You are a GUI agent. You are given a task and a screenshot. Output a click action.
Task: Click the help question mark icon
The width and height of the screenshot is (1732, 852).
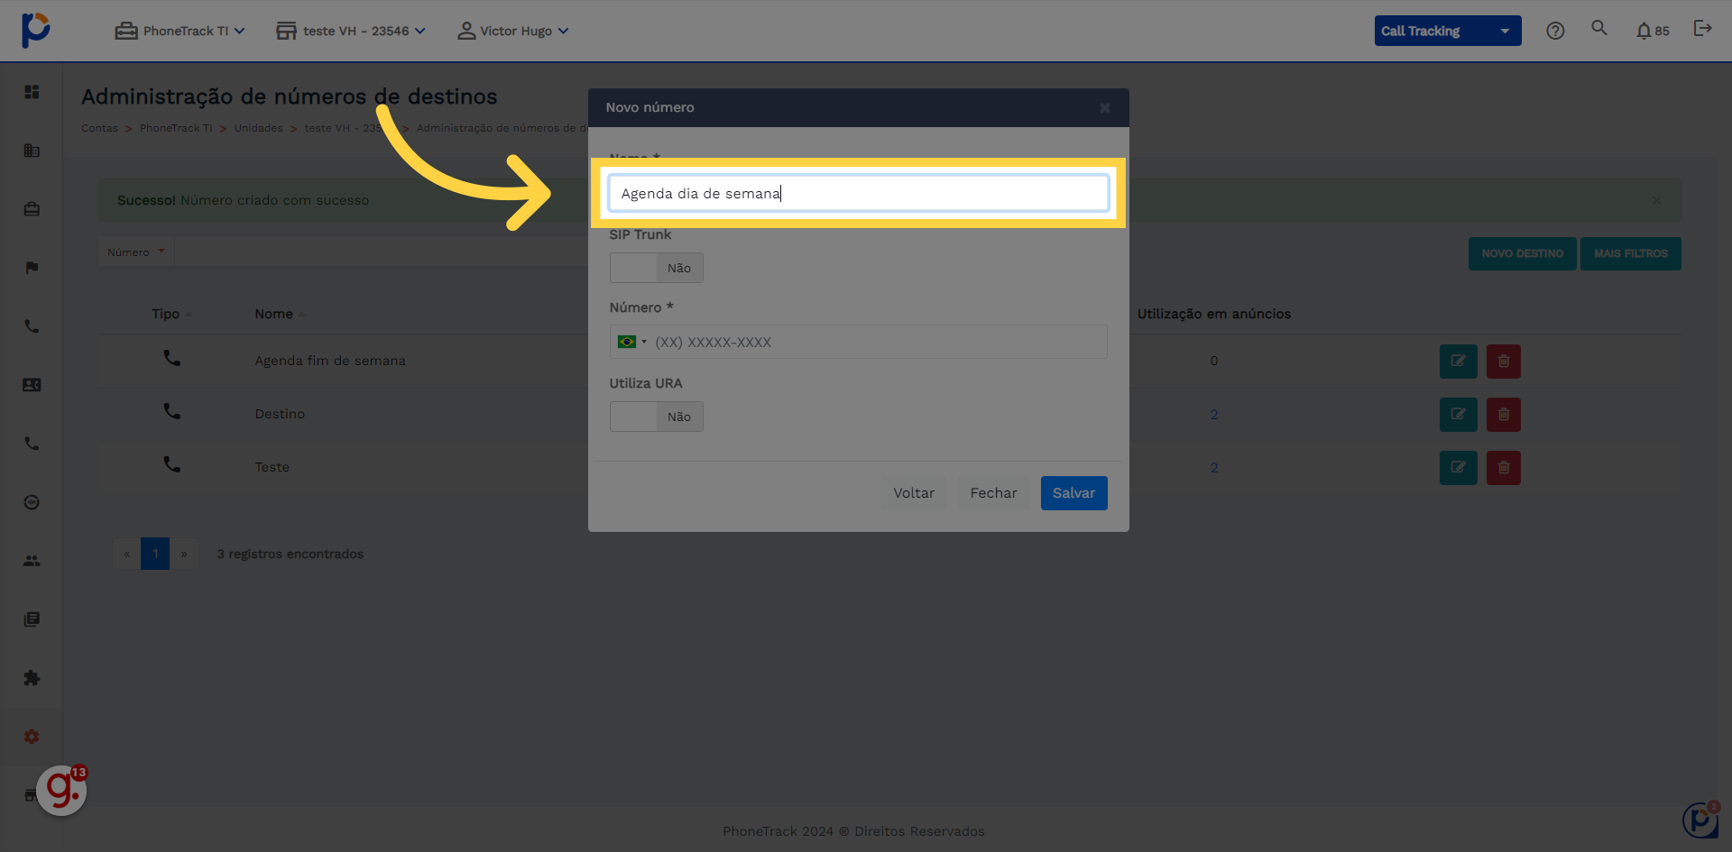pyautogui.click(x=1555, y=31)
